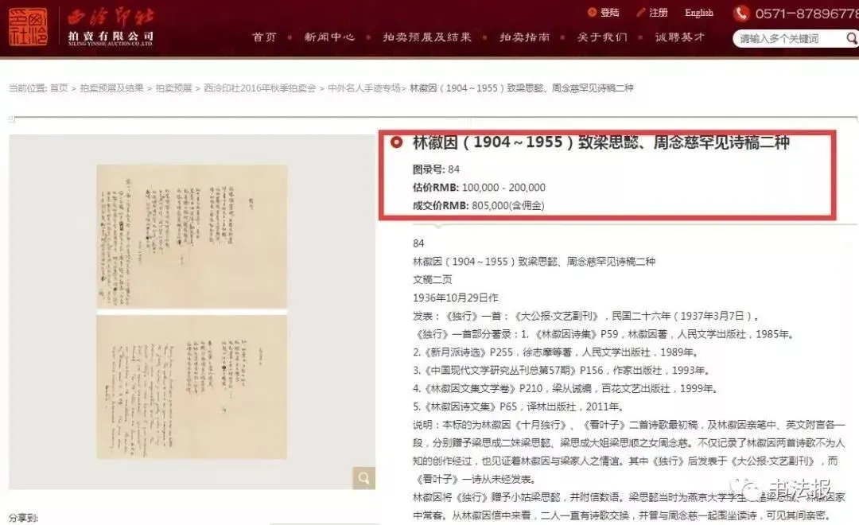Screen dimensions: 859x525
Task: Click the 《林徽因诗文集》P65 reference line
Action: [518, 406]
